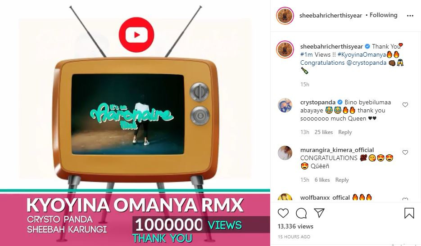Image resolution: width=421 pixels, height=246 pixels.
Task: Open wolfbanxx_offical's avatar
Action: [285, 198]
